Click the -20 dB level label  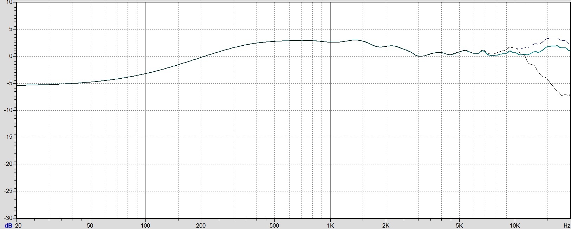pyautogui.click(x=8, y=164)
